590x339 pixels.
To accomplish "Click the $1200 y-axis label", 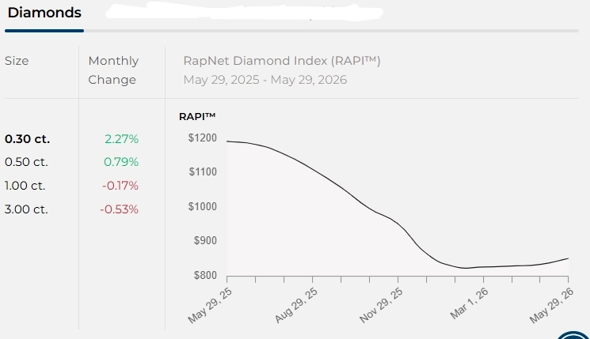I will 203,137.
